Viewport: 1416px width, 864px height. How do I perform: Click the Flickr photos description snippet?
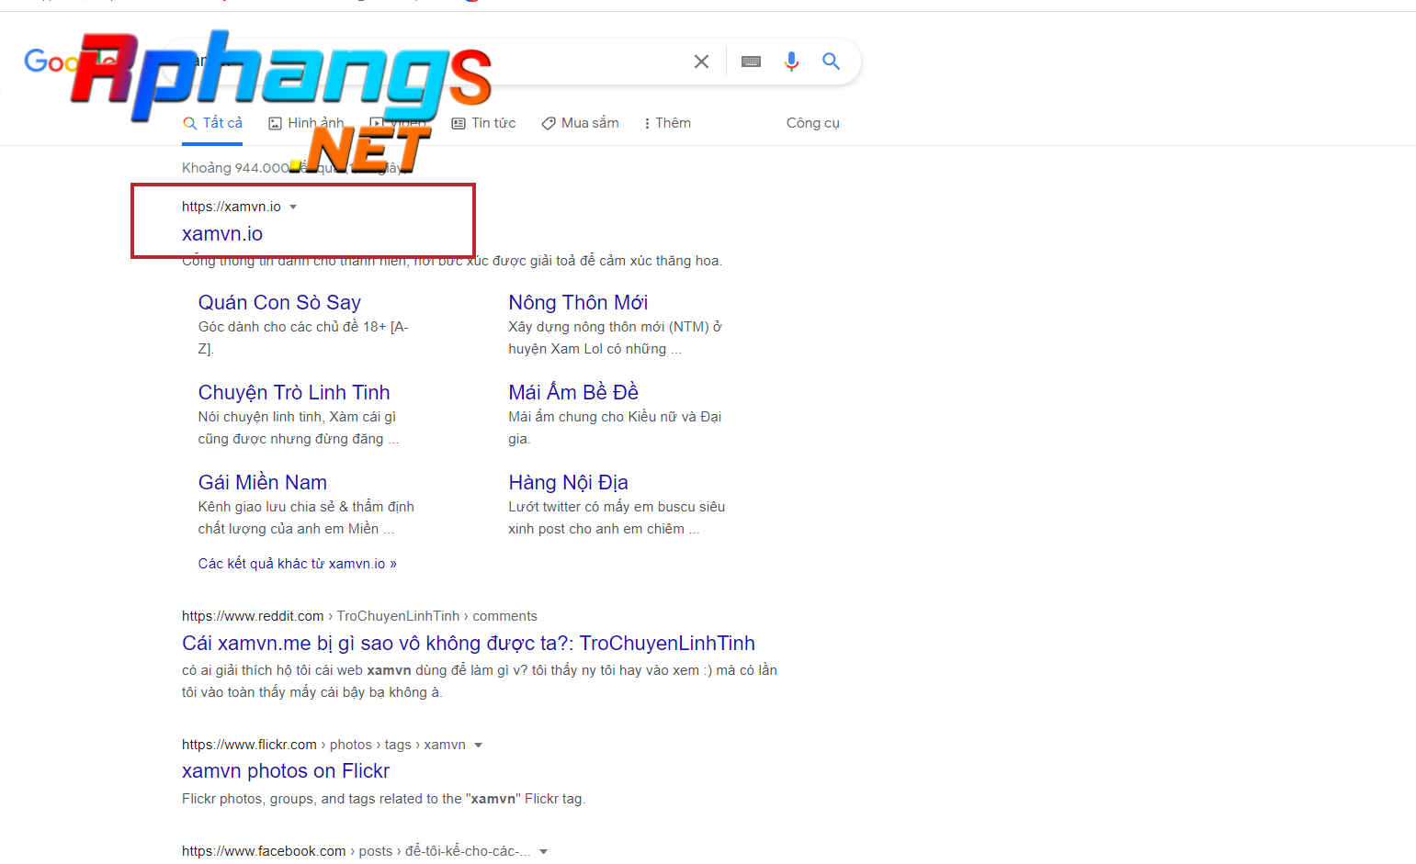383,799
